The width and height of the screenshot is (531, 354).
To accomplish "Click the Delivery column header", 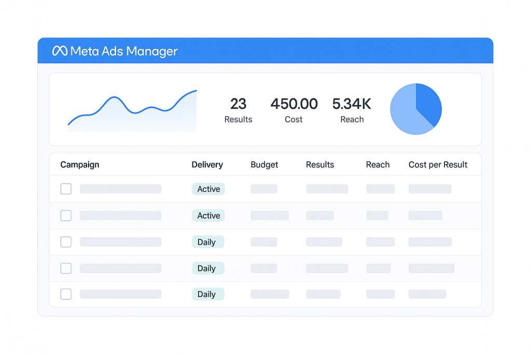I will pyautogui.click(x=207, y=165).
